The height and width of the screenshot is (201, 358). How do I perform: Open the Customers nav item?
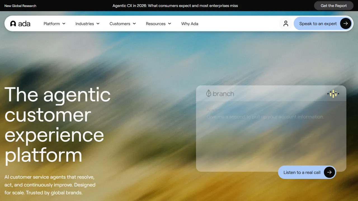click(123, 24)
